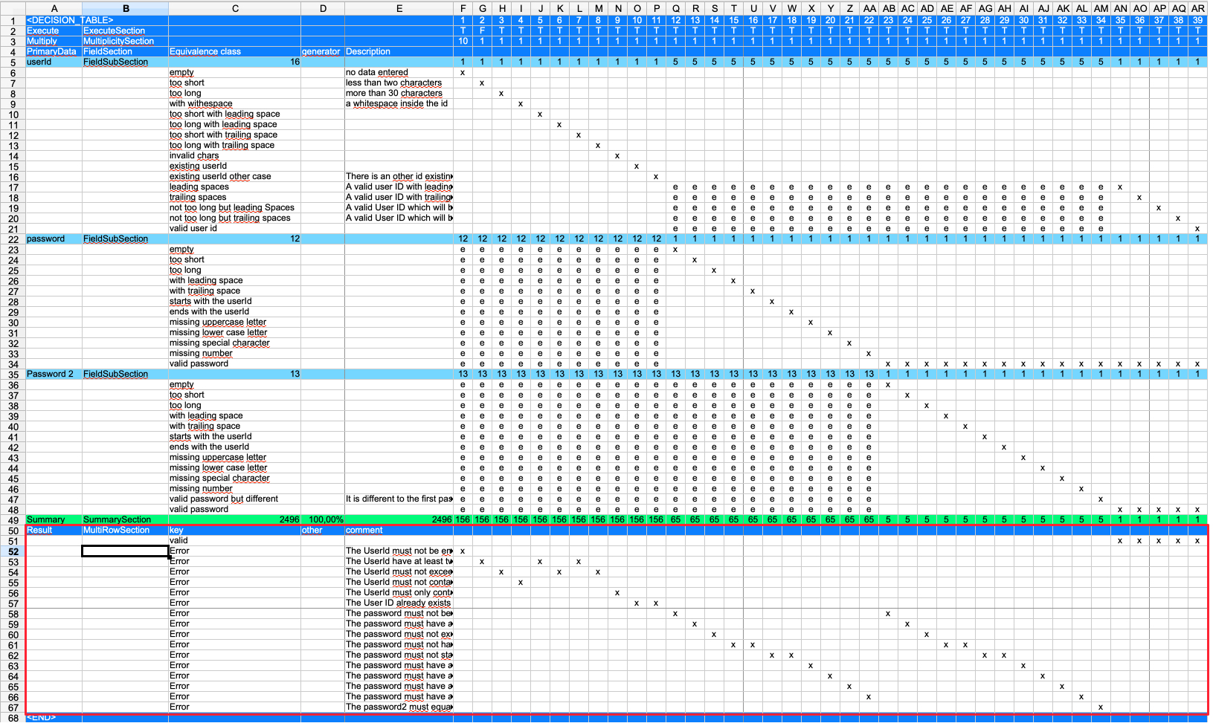Click the Summary cell
Image resolution: width=1213 pixels, height=726 pixels.
click(54, 519)
